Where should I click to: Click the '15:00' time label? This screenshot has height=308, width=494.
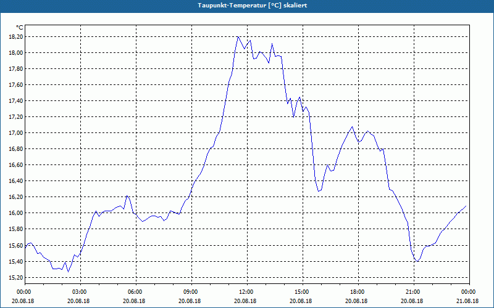point(303,292)
